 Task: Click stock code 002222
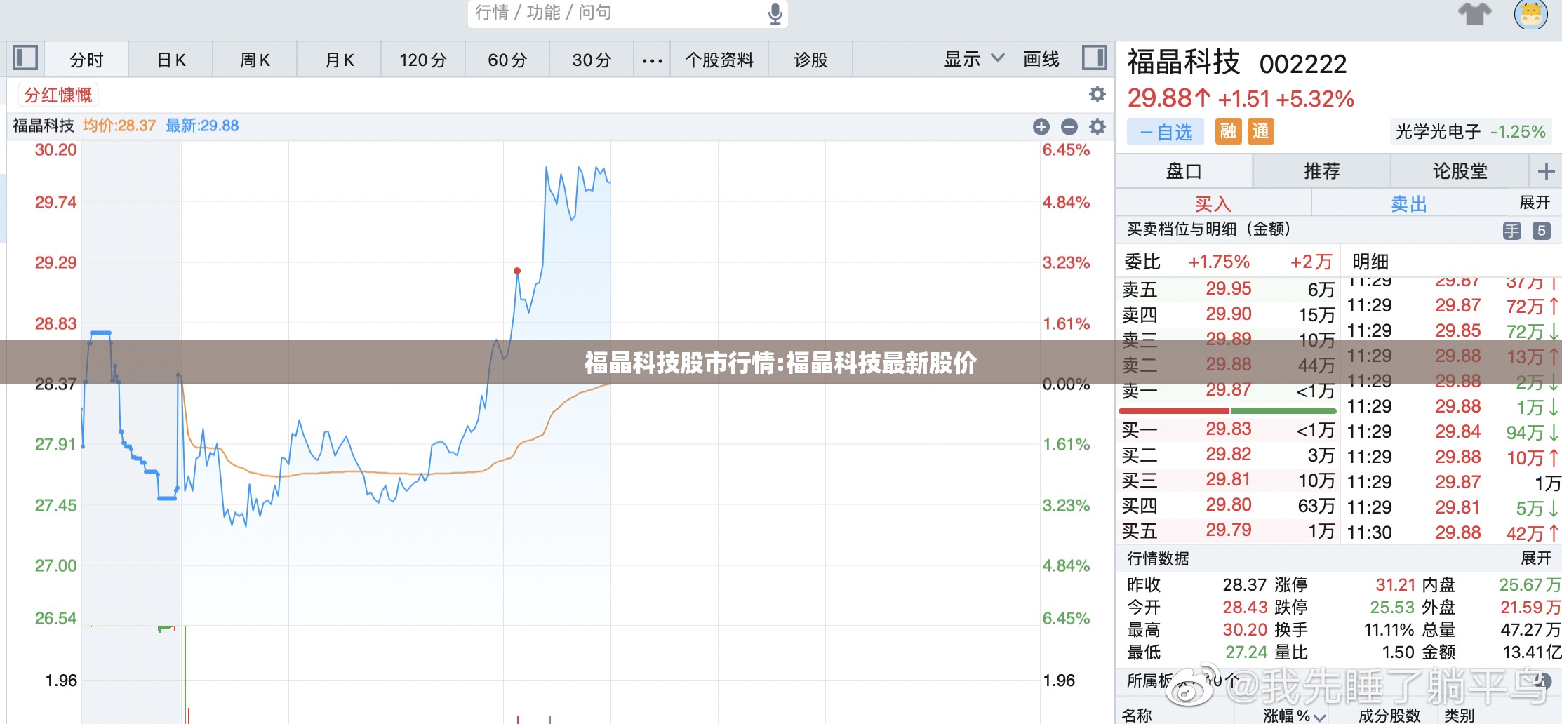[x=1303, y=65]
